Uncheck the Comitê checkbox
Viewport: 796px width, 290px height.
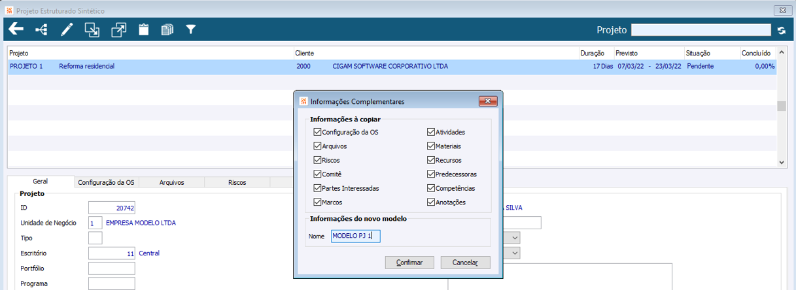coord(317,174)
